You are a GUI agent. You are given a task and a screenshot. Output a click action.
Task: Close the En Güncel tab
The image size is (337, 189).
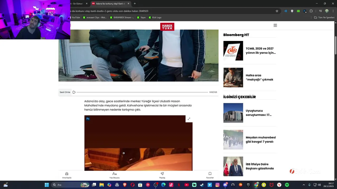[x=87, y=4]
